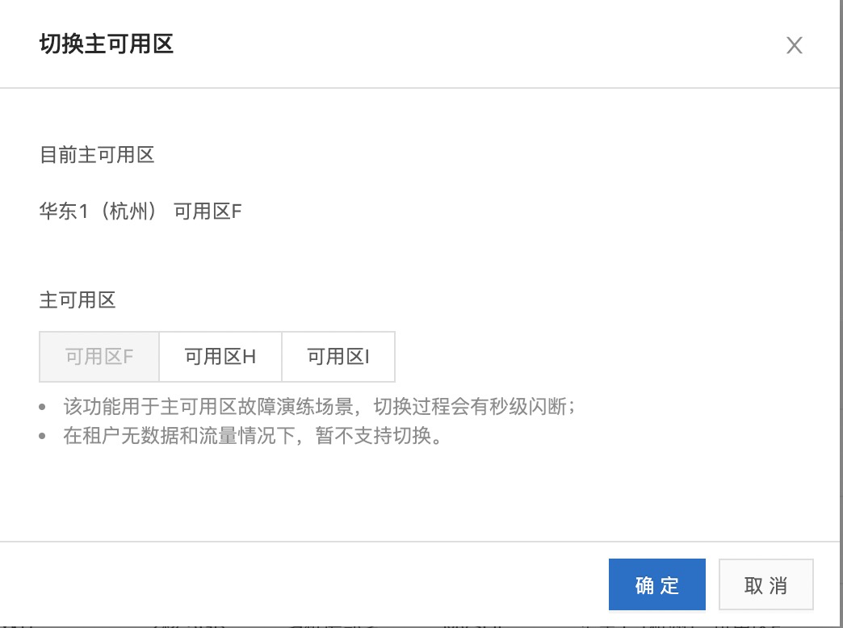Select 可用区H as the primary zone
Image resolution: width=843 pixels, height=628 pixels.
tap(220, 357)
